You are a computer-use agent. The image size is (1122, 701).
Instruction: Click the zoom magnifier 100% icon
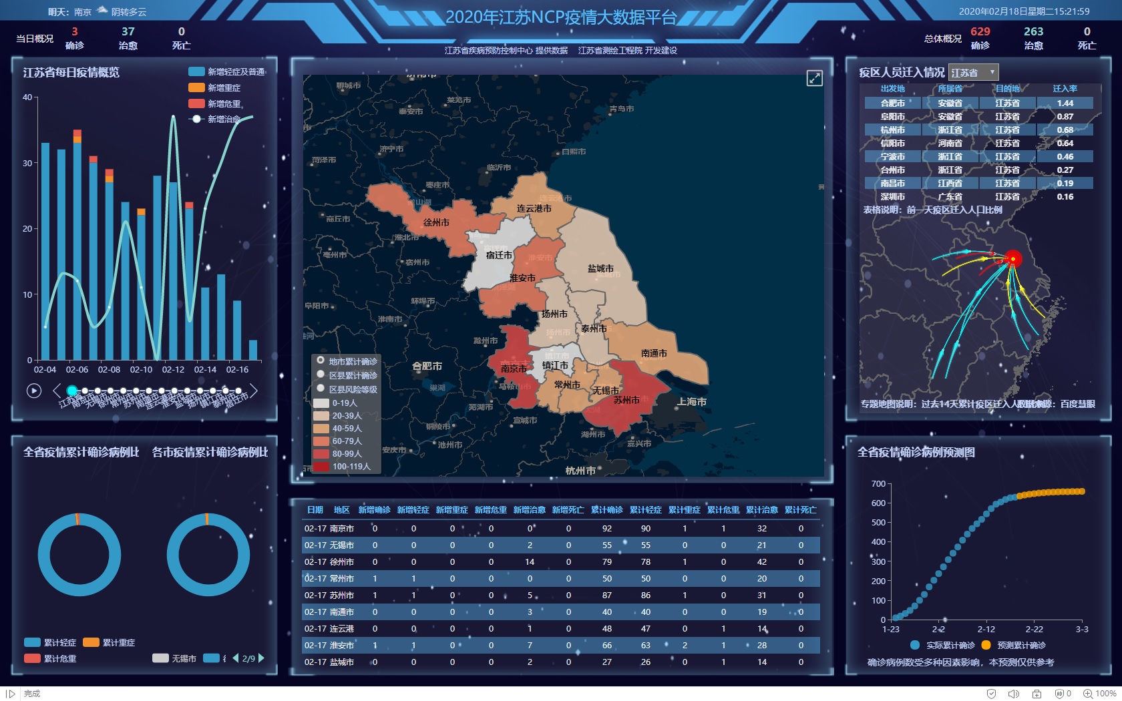pos(1088,694)
